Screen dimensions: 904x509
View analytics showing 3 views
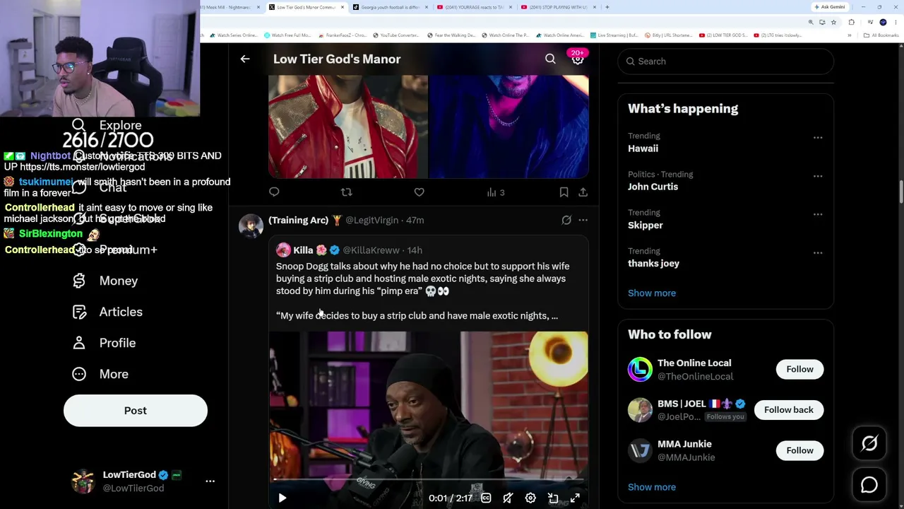496,192
